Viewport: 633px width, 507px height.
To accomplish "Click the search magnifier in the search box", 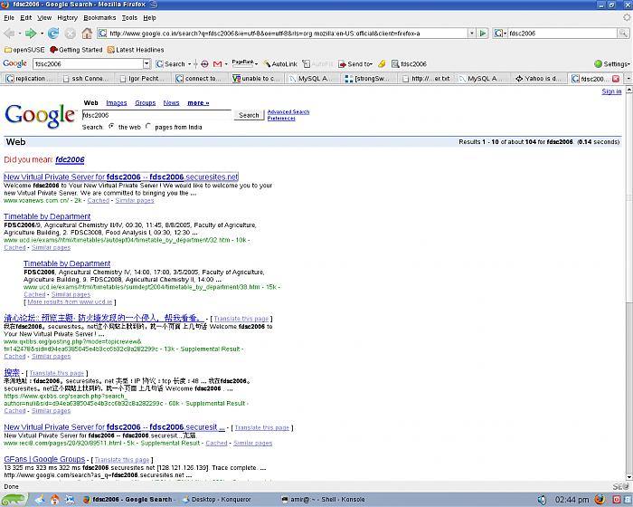I will coord(623,33).
